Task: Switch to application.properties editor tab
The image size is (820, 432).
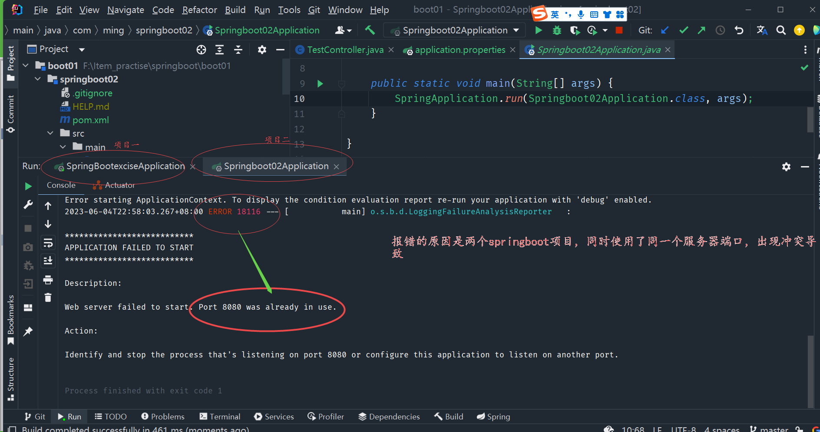Action: point(460,50)
